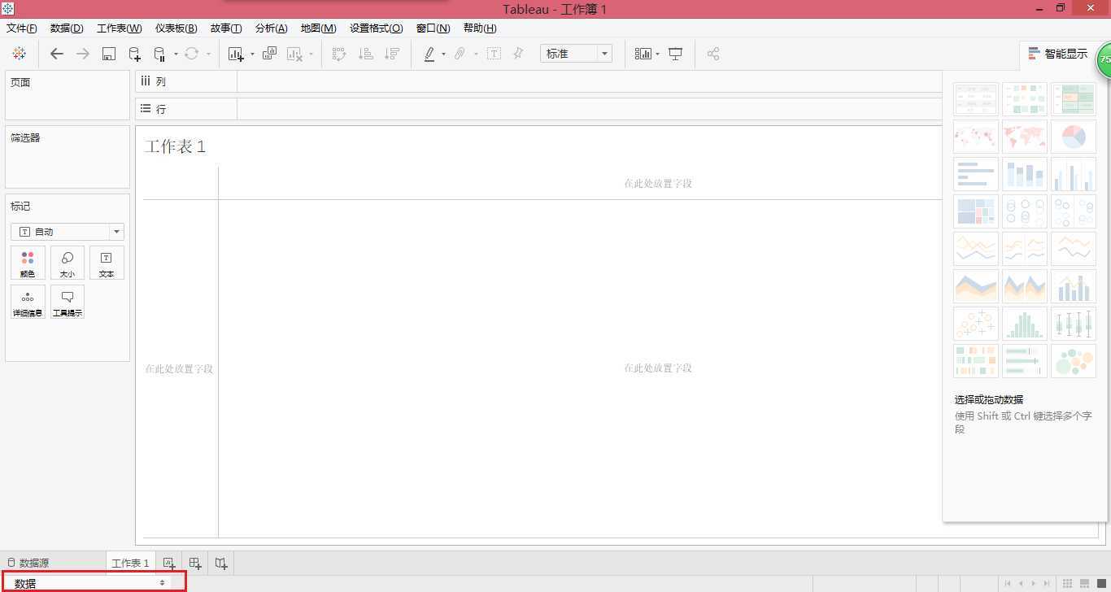The width and height of the screenshot is (1111, 592).
Task: Open the 地图(M) menu
Action: tap(318, 28)
